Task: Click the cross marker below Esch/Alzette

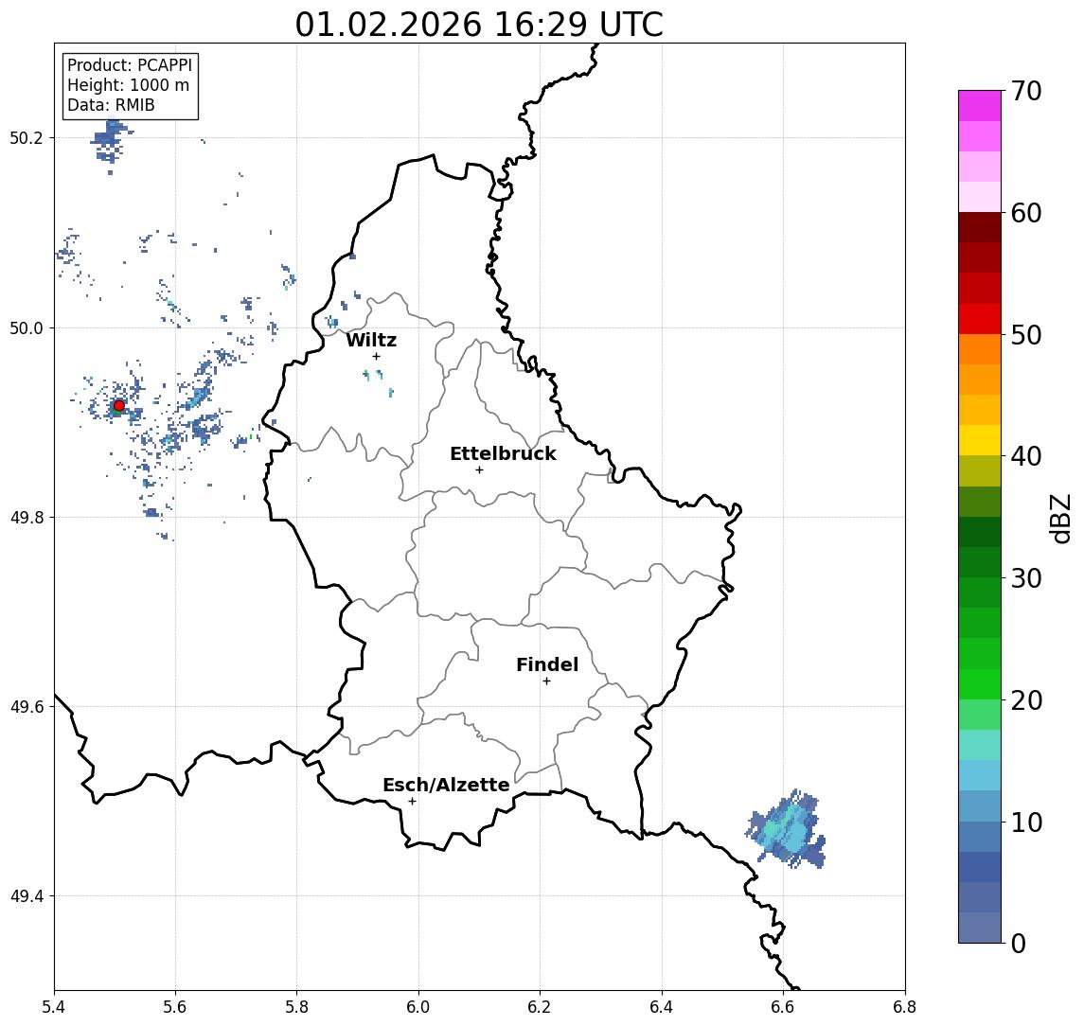Action: click(x=412, y=802)
